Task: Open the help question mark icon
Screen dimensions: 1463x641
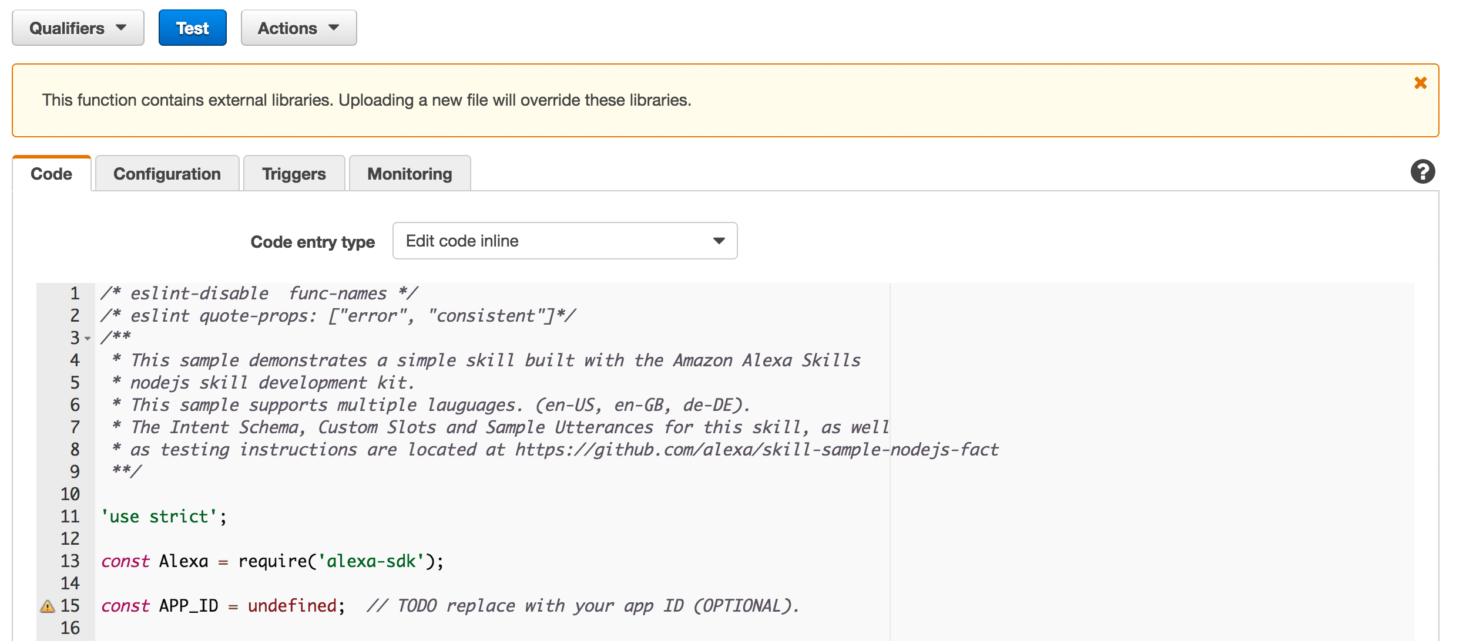Action: click(1422, 172)
